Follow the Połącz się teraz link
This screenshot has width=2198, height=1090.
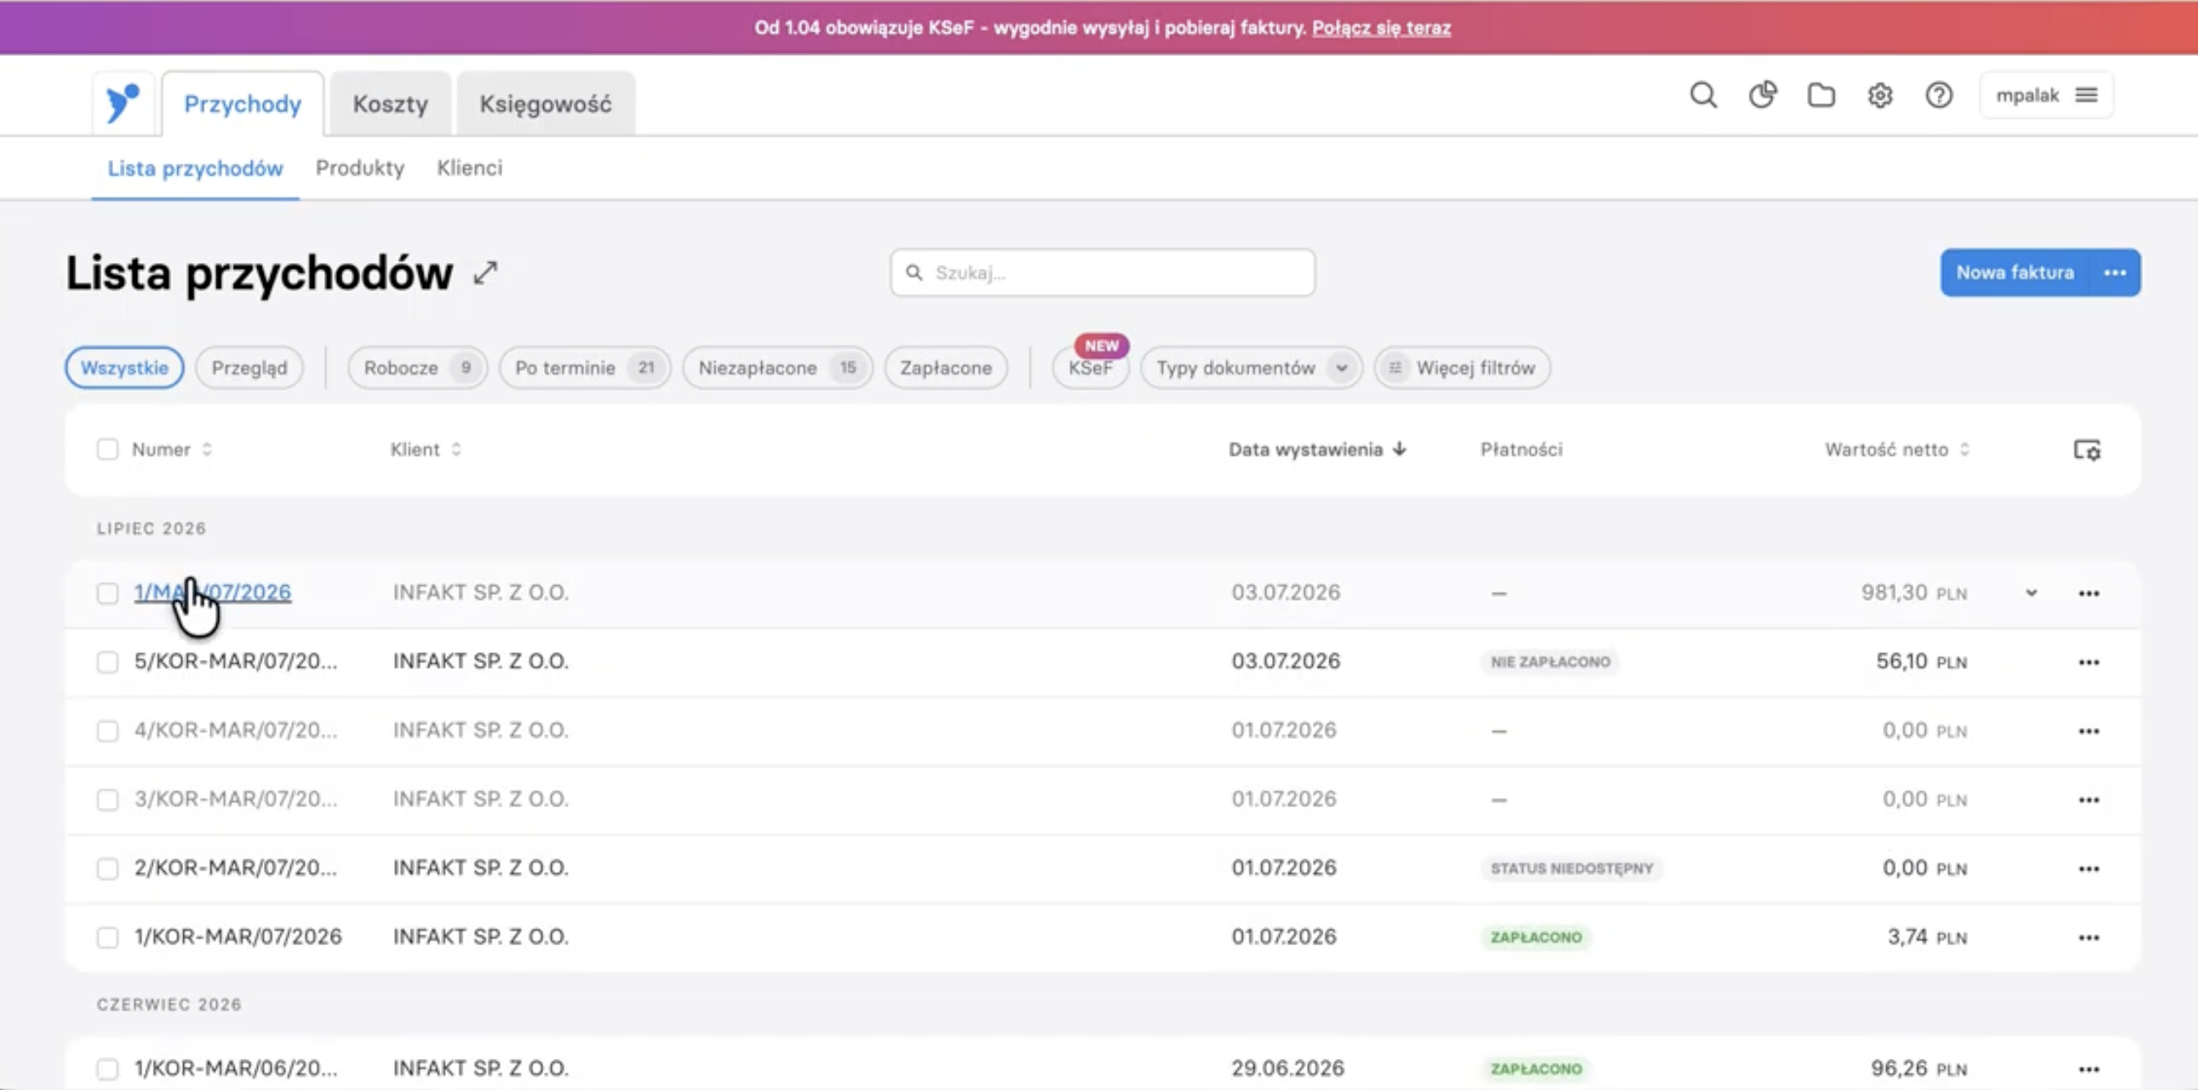point(1381,28)
